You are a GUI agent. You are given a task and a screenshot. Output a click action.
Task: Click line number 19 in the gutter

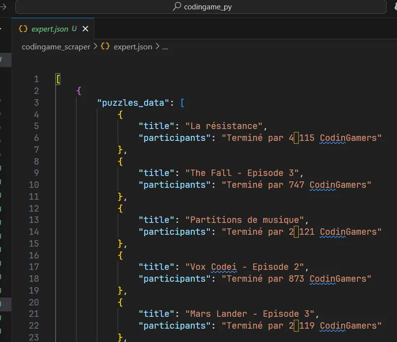pos(34,291)
